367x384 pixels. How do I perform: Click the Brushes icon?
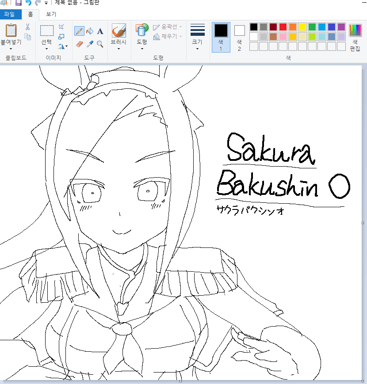[x=119, y=30]
